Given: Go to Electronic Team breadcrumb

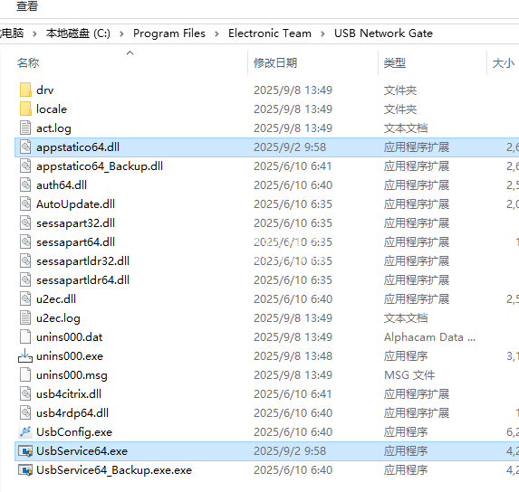Looking at the screenshot, I should [x=270, y=33].
